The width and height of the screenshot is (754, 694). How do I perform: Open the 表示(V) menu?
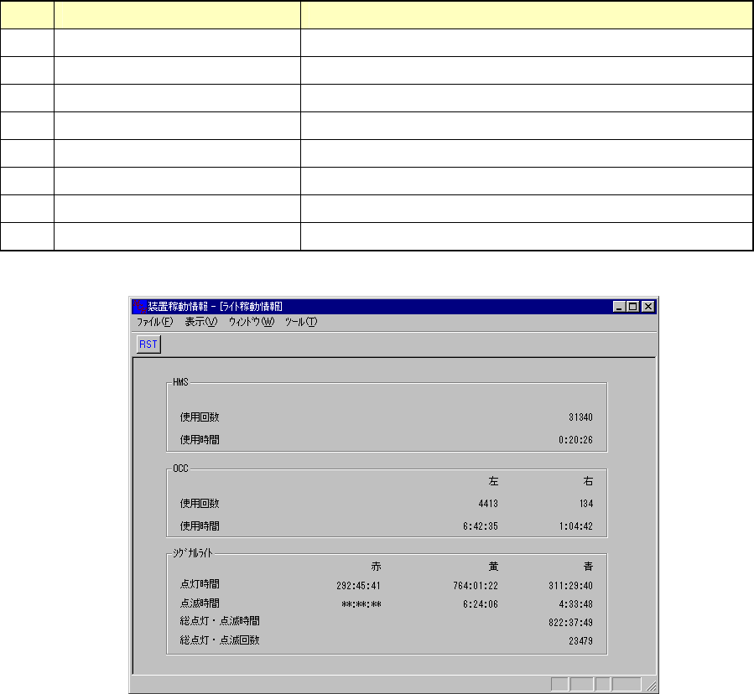tap(201, 322)
